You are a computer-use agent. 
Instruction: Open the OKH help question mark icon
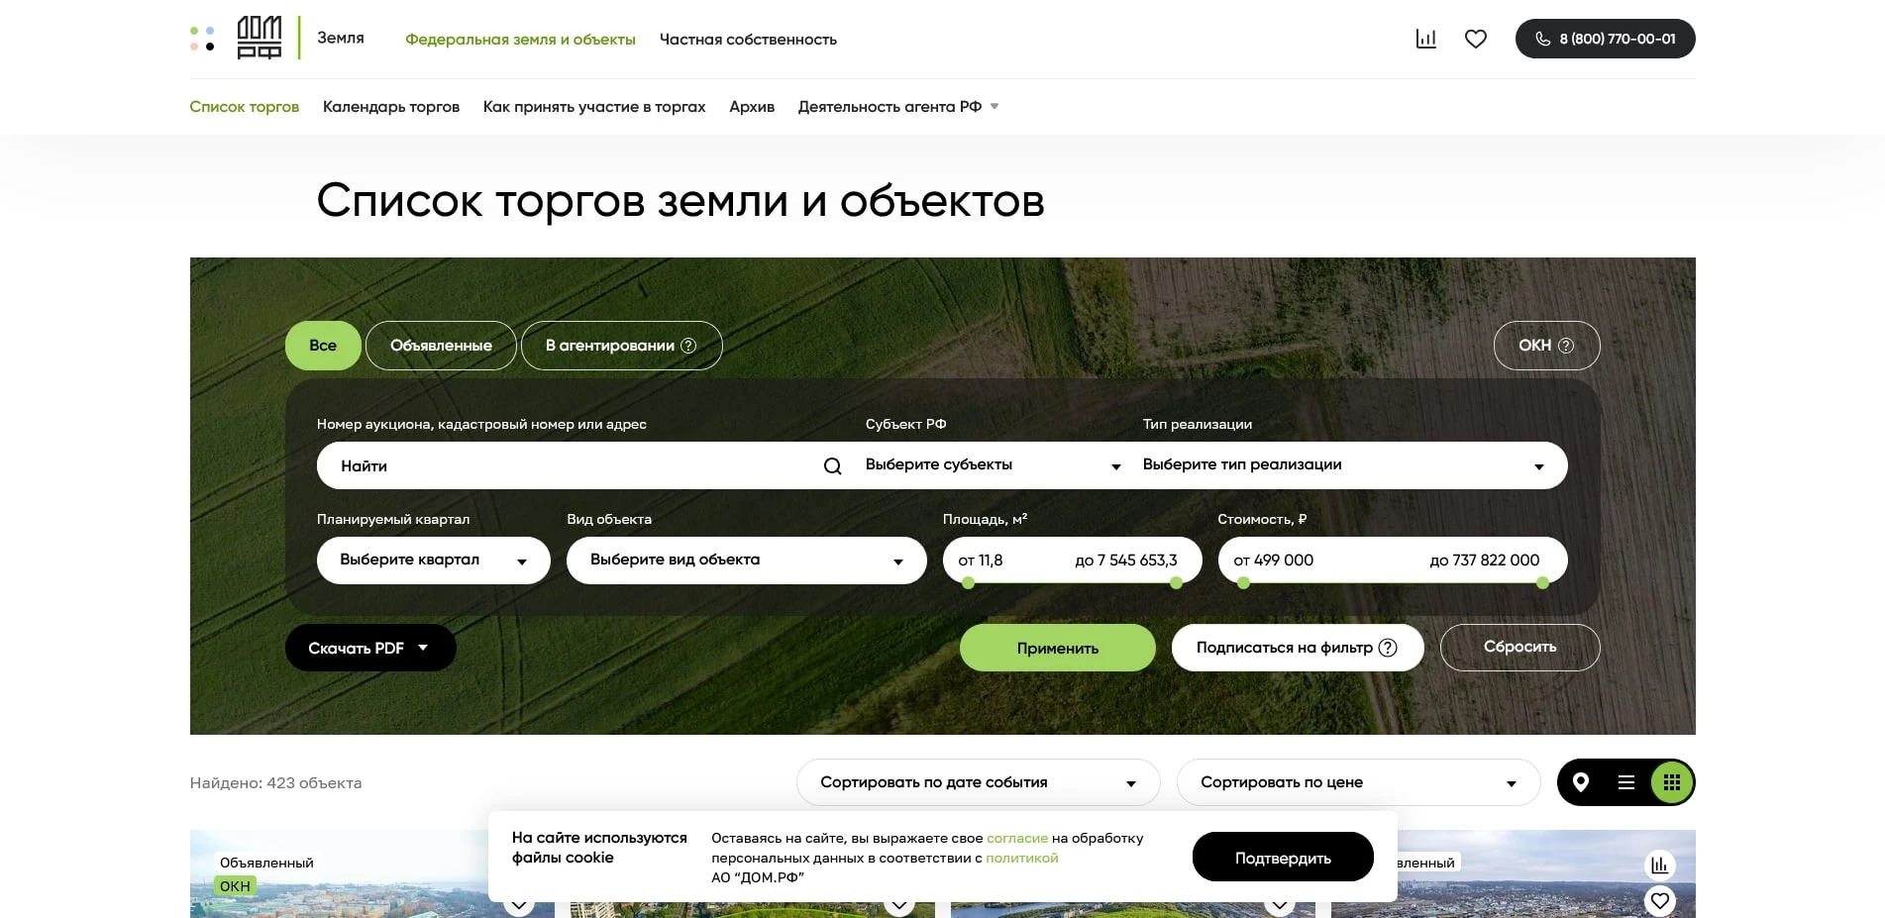point(1566,346)
